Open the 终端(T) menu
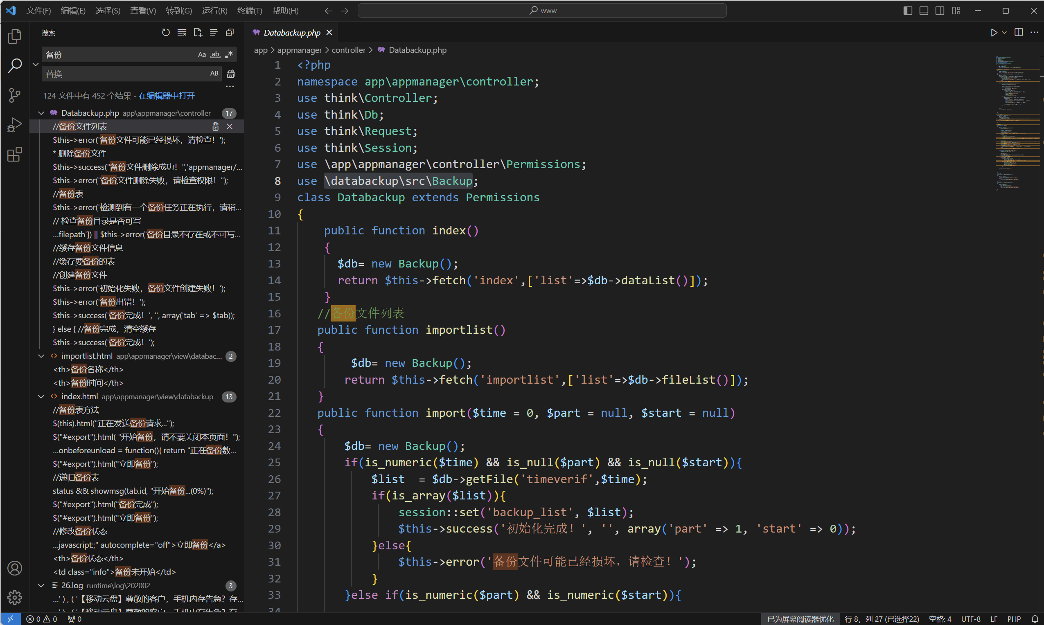Screen dimensions: 1044x625 (249, 11)
